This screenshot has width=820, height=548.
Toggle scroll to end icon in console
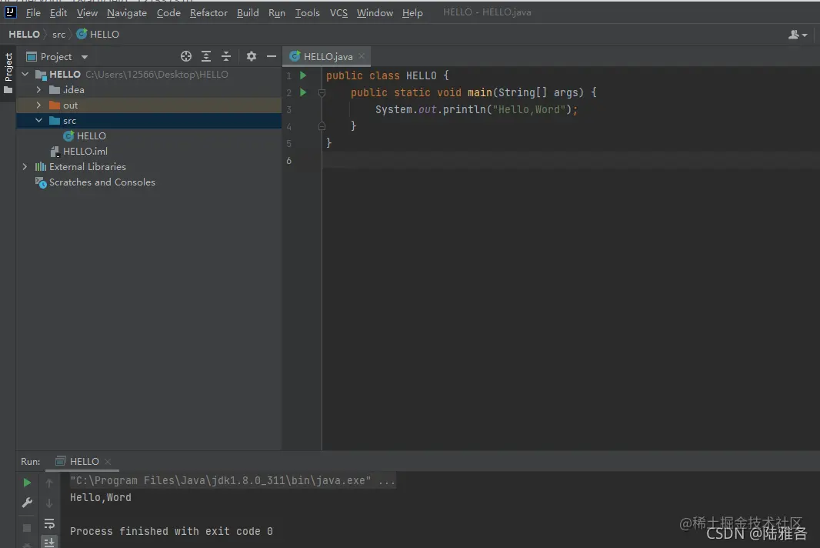49,542
